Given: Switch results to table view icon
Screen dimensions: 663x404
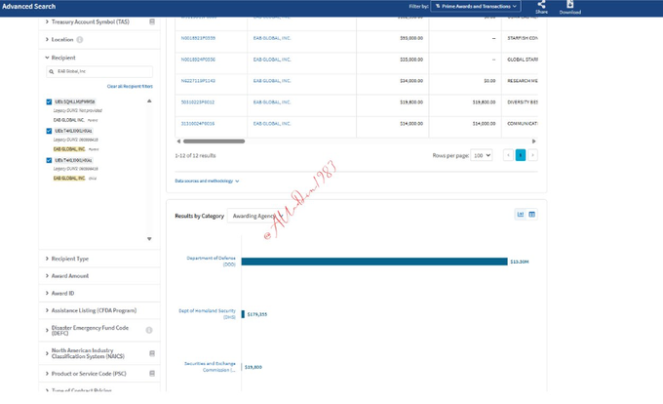Looking at the screenshot, I should coord(532,215).
